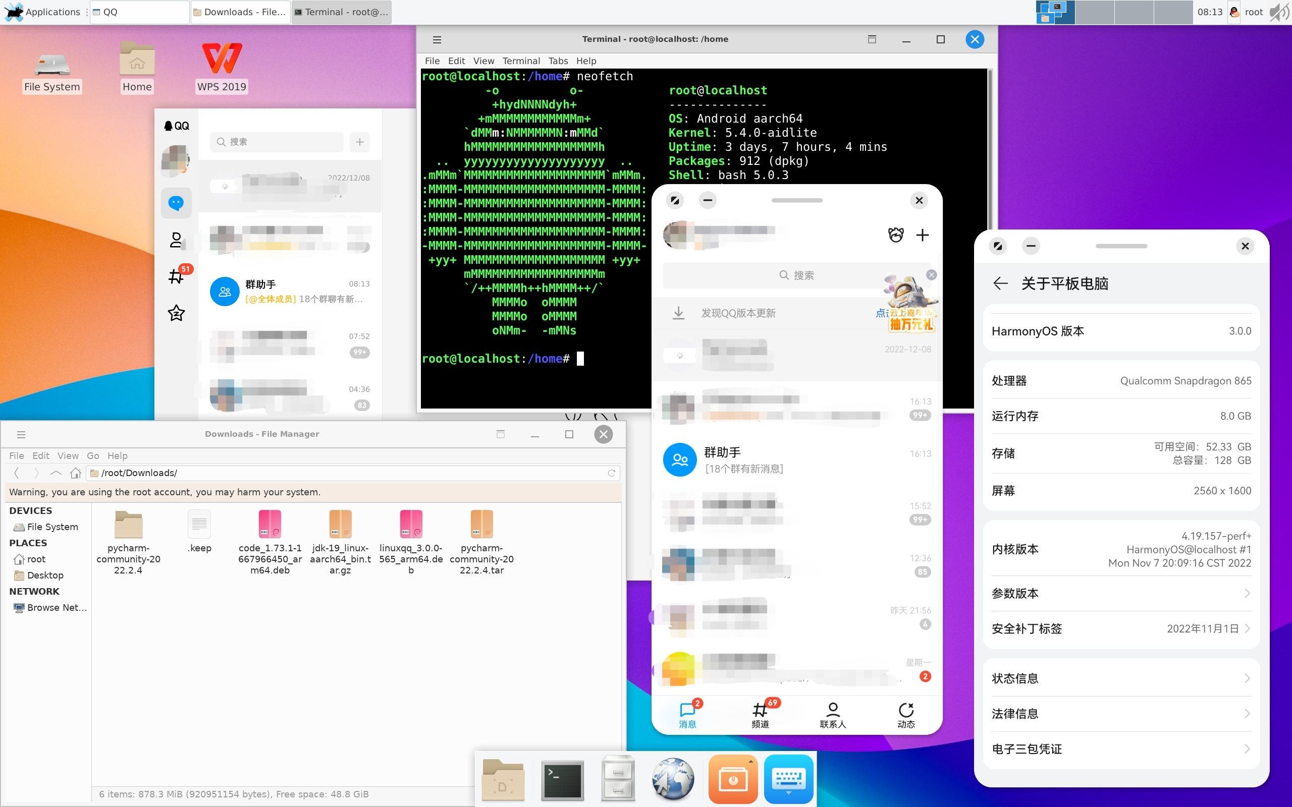
Task: Select the pycharm-community-2022.2.4 folder
Action: (x=128, y=542)
